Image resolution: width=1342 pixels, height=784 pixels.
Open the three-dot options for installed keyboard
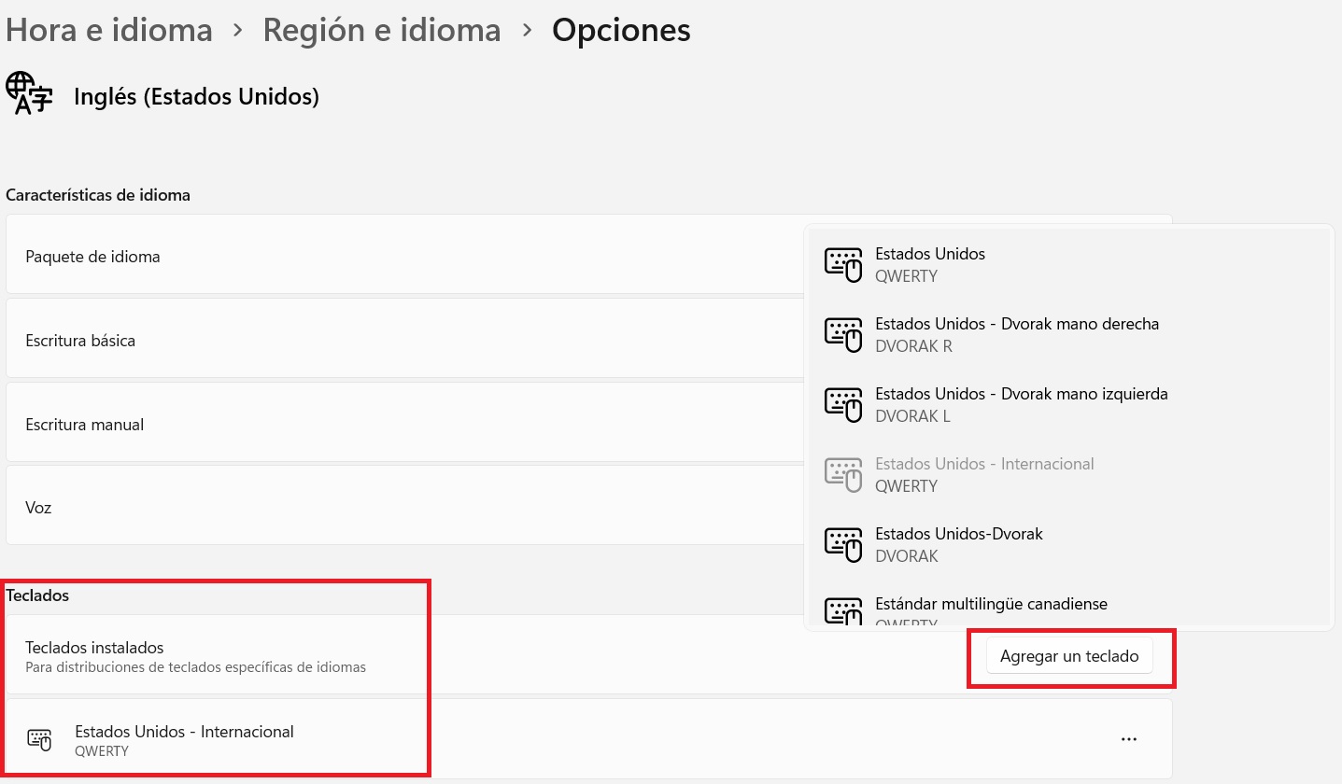tap(1129, 739)
